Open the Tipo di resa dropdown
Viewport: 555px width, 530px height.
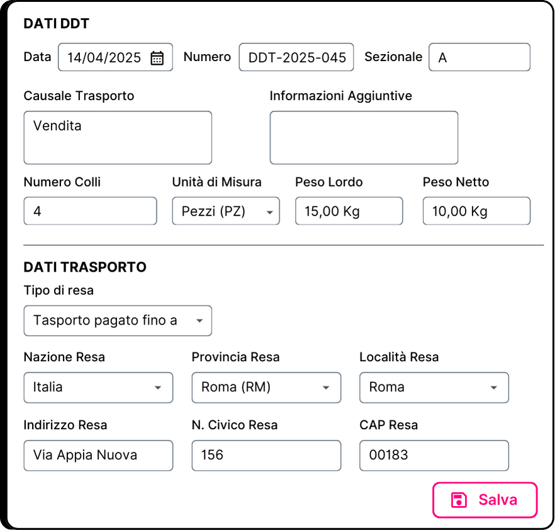118,321
